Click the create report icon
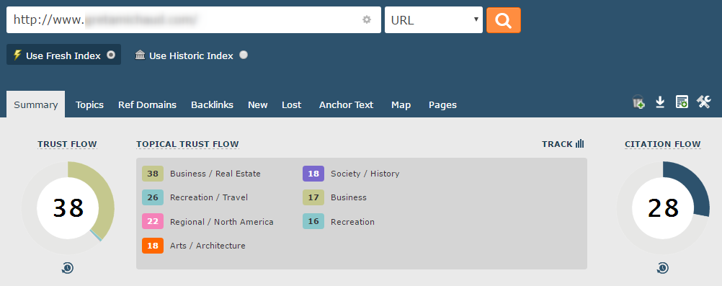The height and width of the screenshot is (286, 722). (x=682, y=102)
